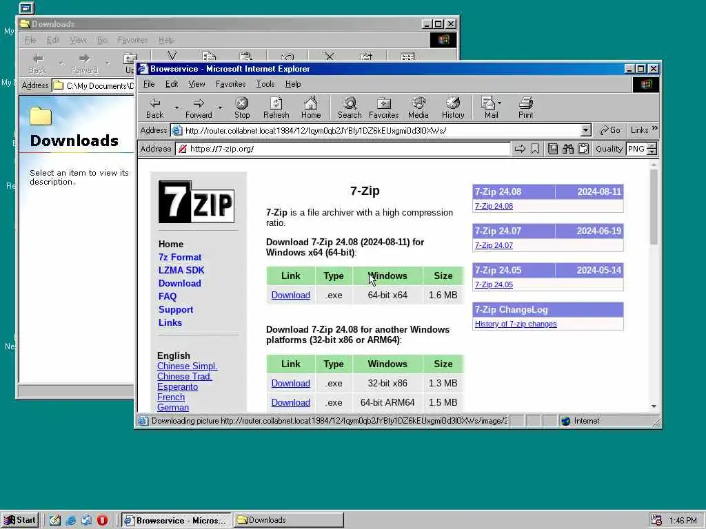The height and width of the screenshot is (529, 706).
Task: Click the 32-bit x86 Download link
Action: (x=290, y=383)
